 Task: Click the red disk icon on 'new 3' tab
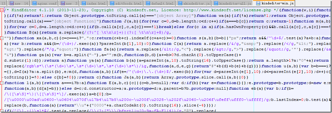[62, 4]
